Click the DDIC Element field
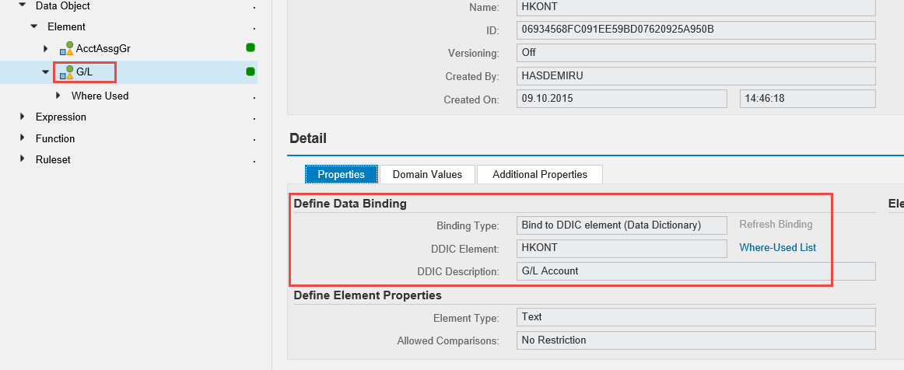 point(622,248)
